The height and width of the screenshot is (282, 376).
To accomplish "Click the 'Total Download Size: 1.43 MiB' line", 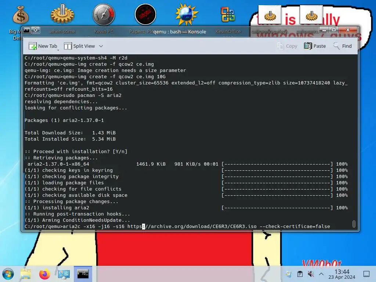I will [x=70, y=133].
